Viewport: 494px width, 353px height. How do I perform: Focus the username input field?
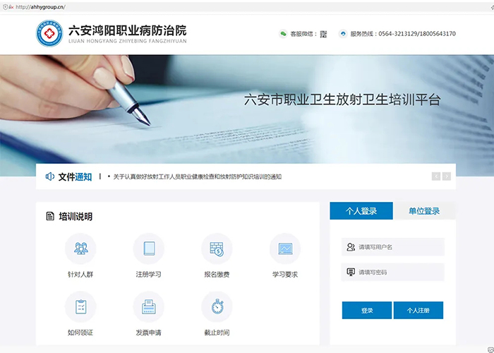coord(393,247)
